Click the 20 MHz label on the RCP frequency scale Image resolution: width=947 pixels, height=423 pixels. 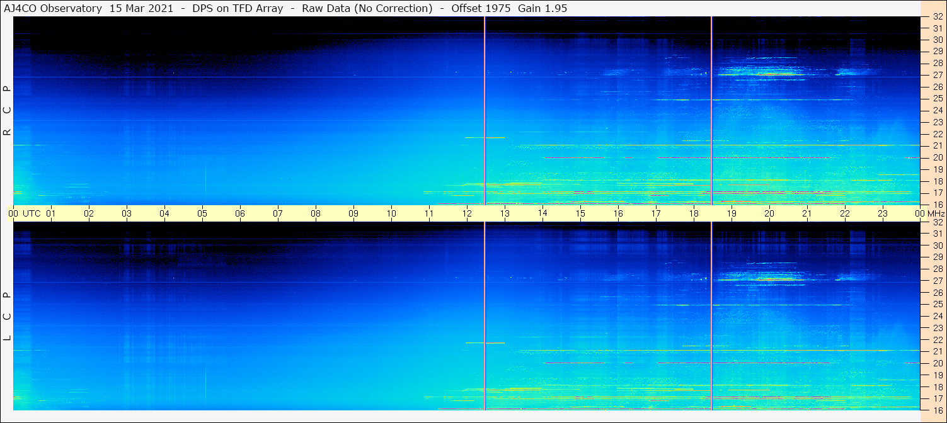[937, 157]
